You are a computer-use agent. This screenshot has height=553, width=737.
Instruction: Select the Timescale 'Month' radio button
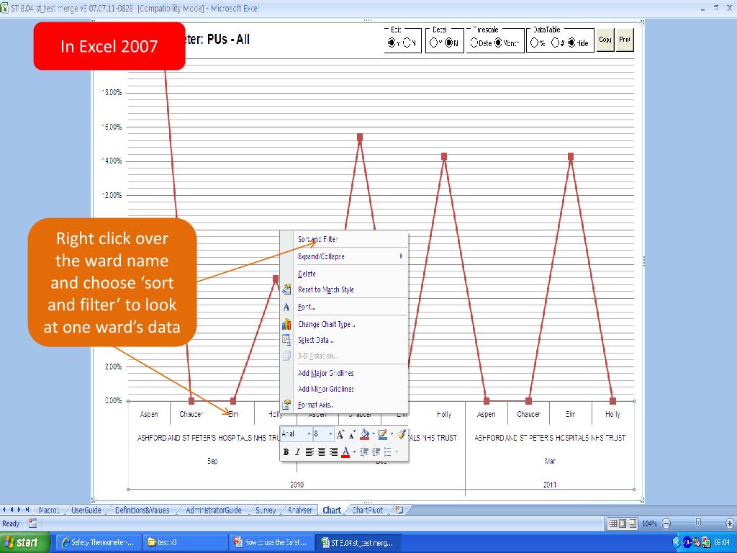click(498, 42)
